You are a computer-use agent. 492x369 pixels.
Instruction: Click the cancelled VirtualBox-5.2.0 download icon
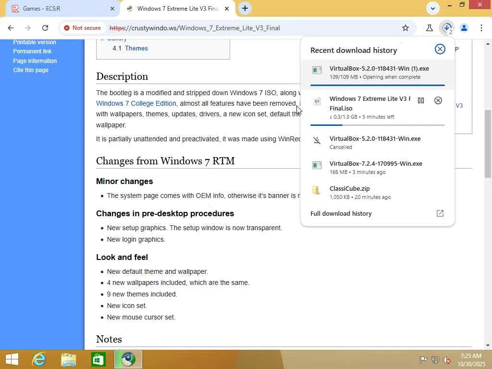coord(317,140)
